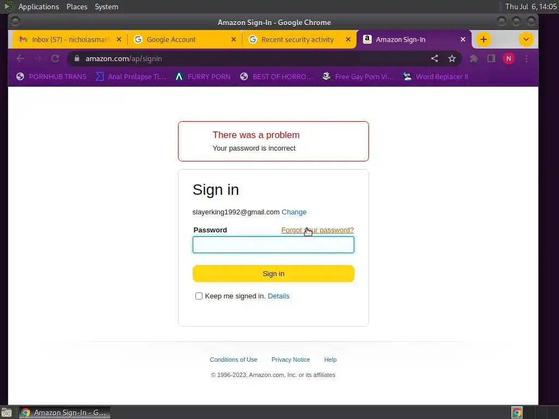This screenshot has height=419, width=559.
Task: Close the Amazon Sign-In tab
Action: pos(463,39)
